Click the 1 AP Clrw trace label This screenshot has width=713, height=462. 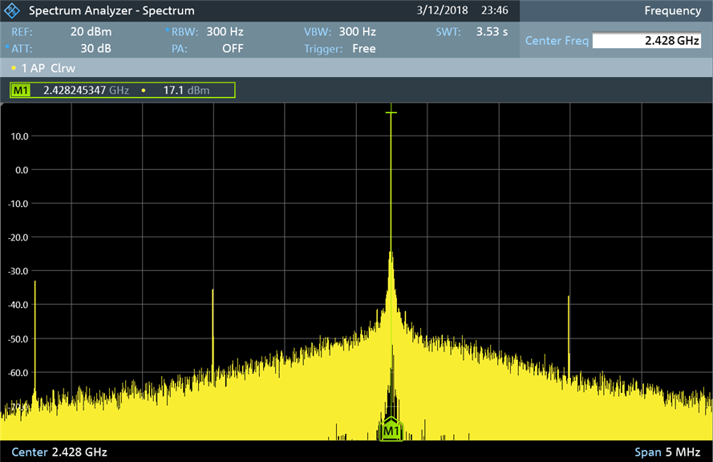pos(48,69)
